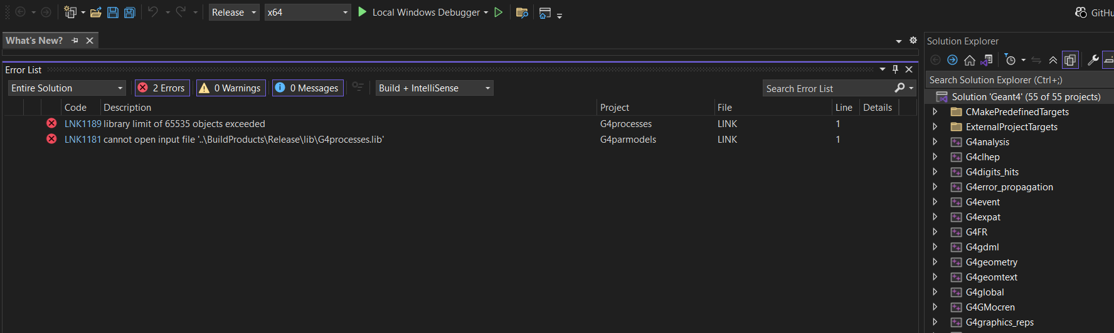Open the LNK1189 error code link

click(x=83, y=124)
